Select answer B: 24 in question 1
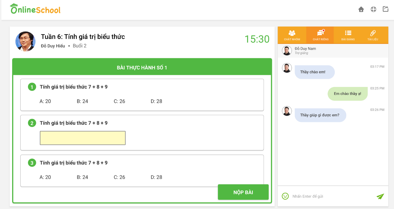394x209 pixels. [82, 101]
